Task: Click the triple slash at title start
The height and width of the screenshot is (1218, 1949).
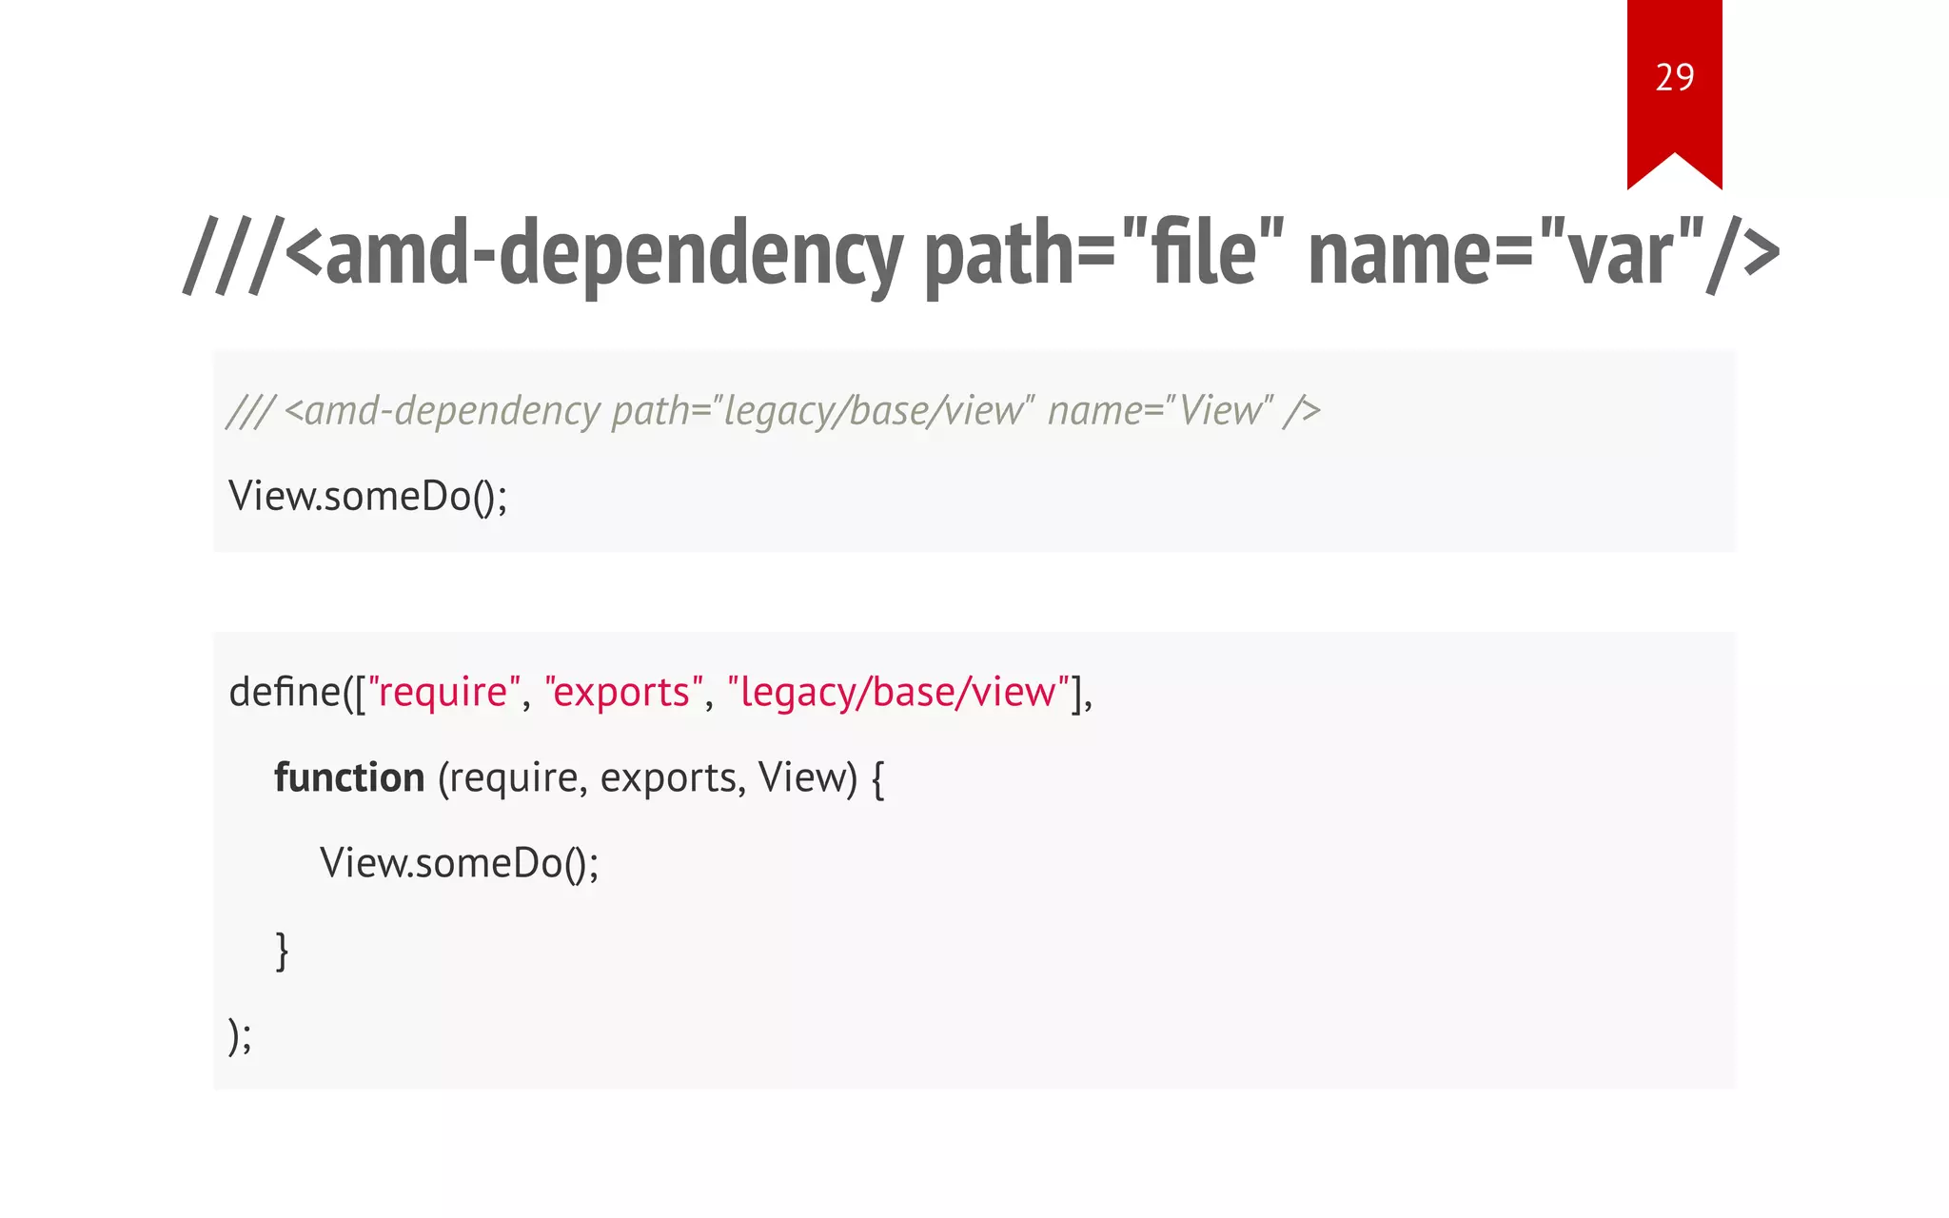Action: (x=233, y=255)
